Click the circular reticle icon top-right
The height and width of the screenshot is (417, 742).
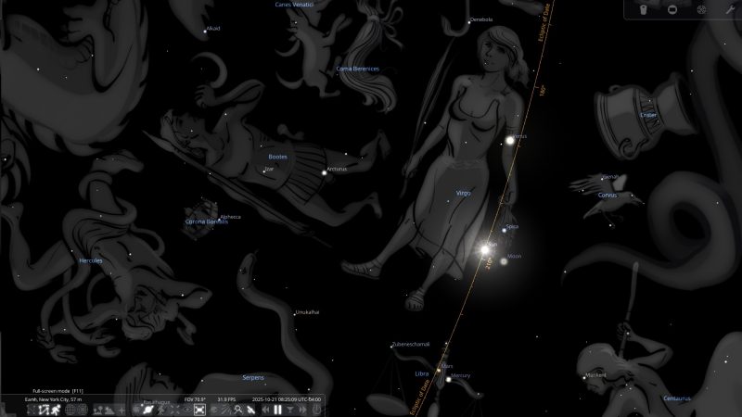[x=699, y=10]
